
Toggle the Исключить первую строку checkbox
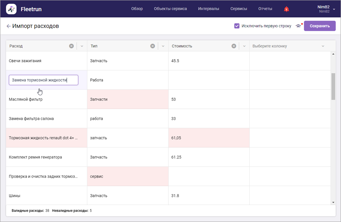coord(237,26)
